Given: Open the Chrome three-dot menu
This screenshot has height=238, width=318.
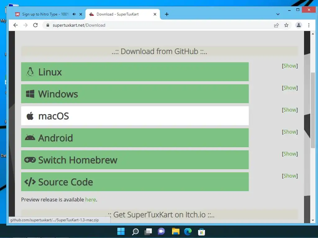Looking at the screenshot, I should tap(309, 25).
